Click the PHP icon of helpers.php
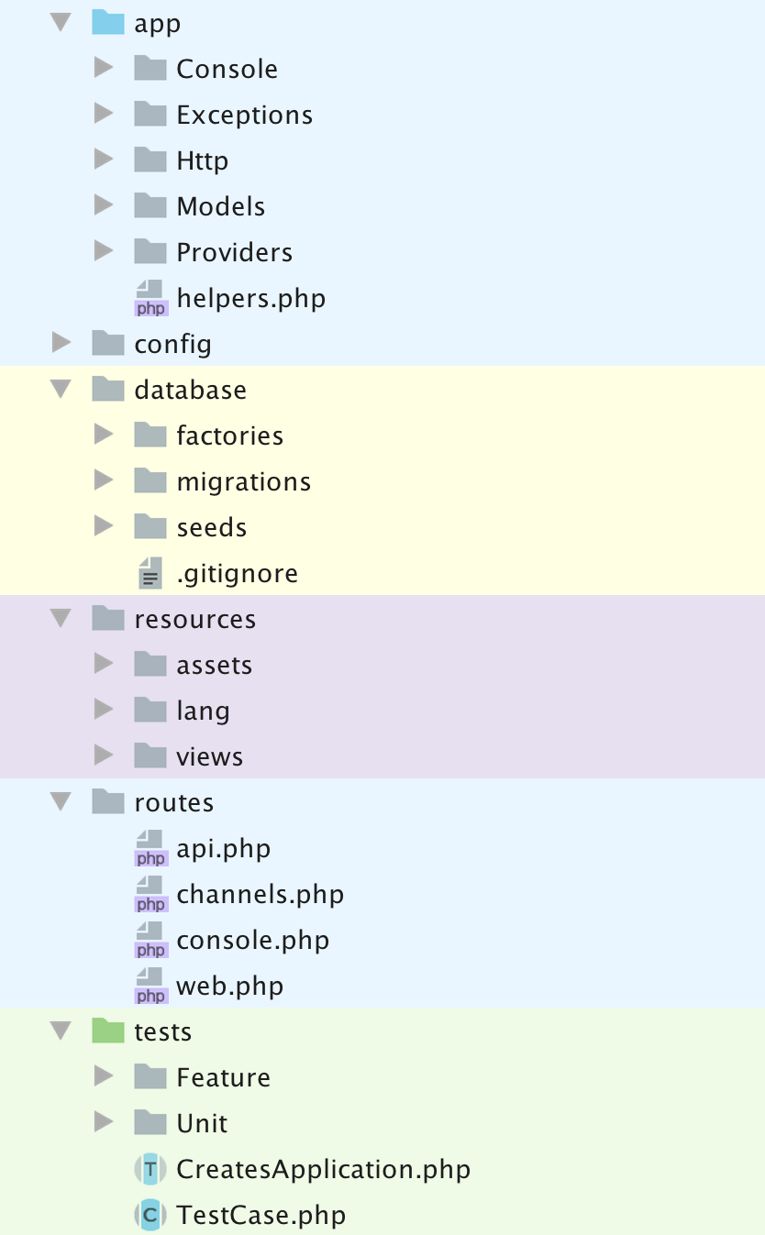Image resolution: width=765 pixels, height=1235 pixels. click(x=150, y=298)
